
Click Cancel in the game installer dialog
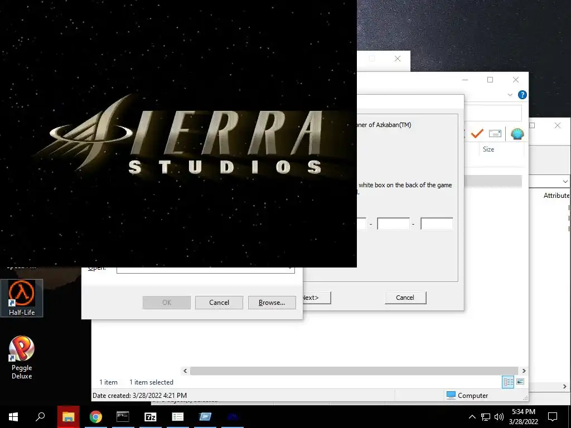405,298
